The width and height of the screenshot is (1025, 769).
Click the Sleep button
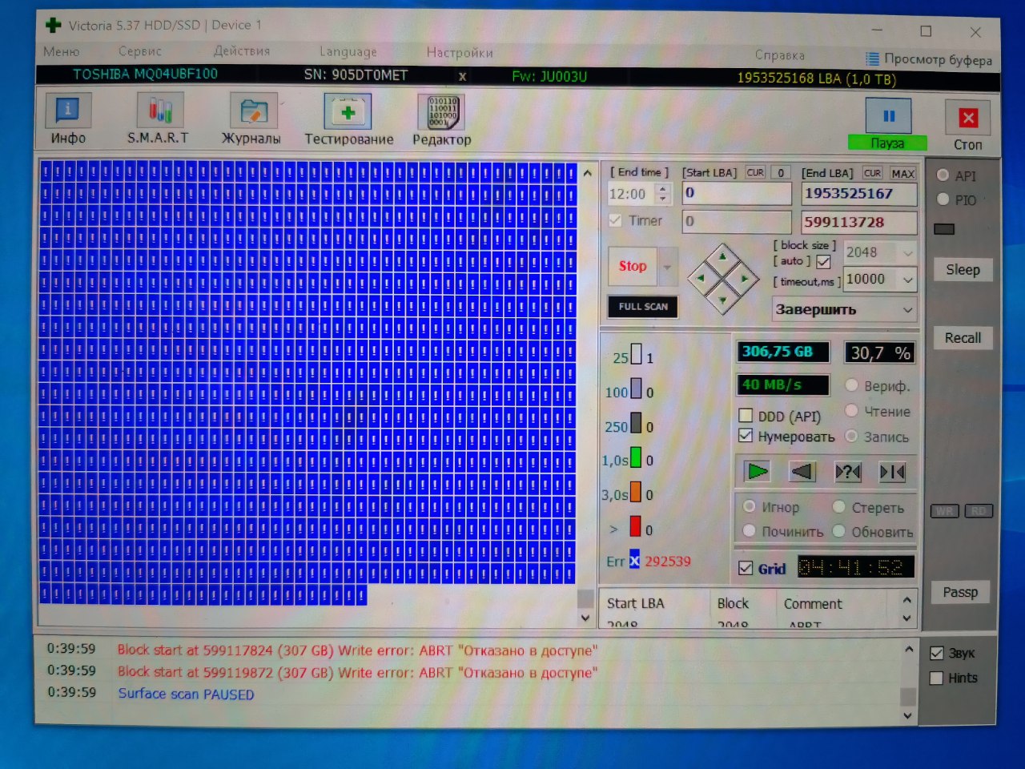point(963,270)
